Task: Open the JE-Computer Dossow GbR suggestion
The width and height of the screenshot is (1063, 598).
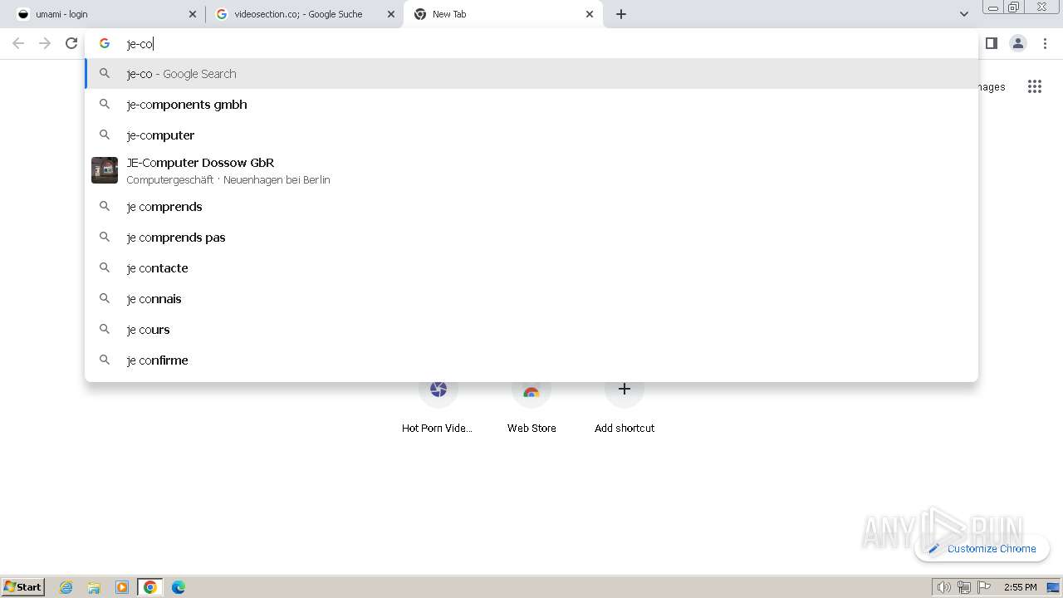Action: pyautogui.click(x=531, y=170)
